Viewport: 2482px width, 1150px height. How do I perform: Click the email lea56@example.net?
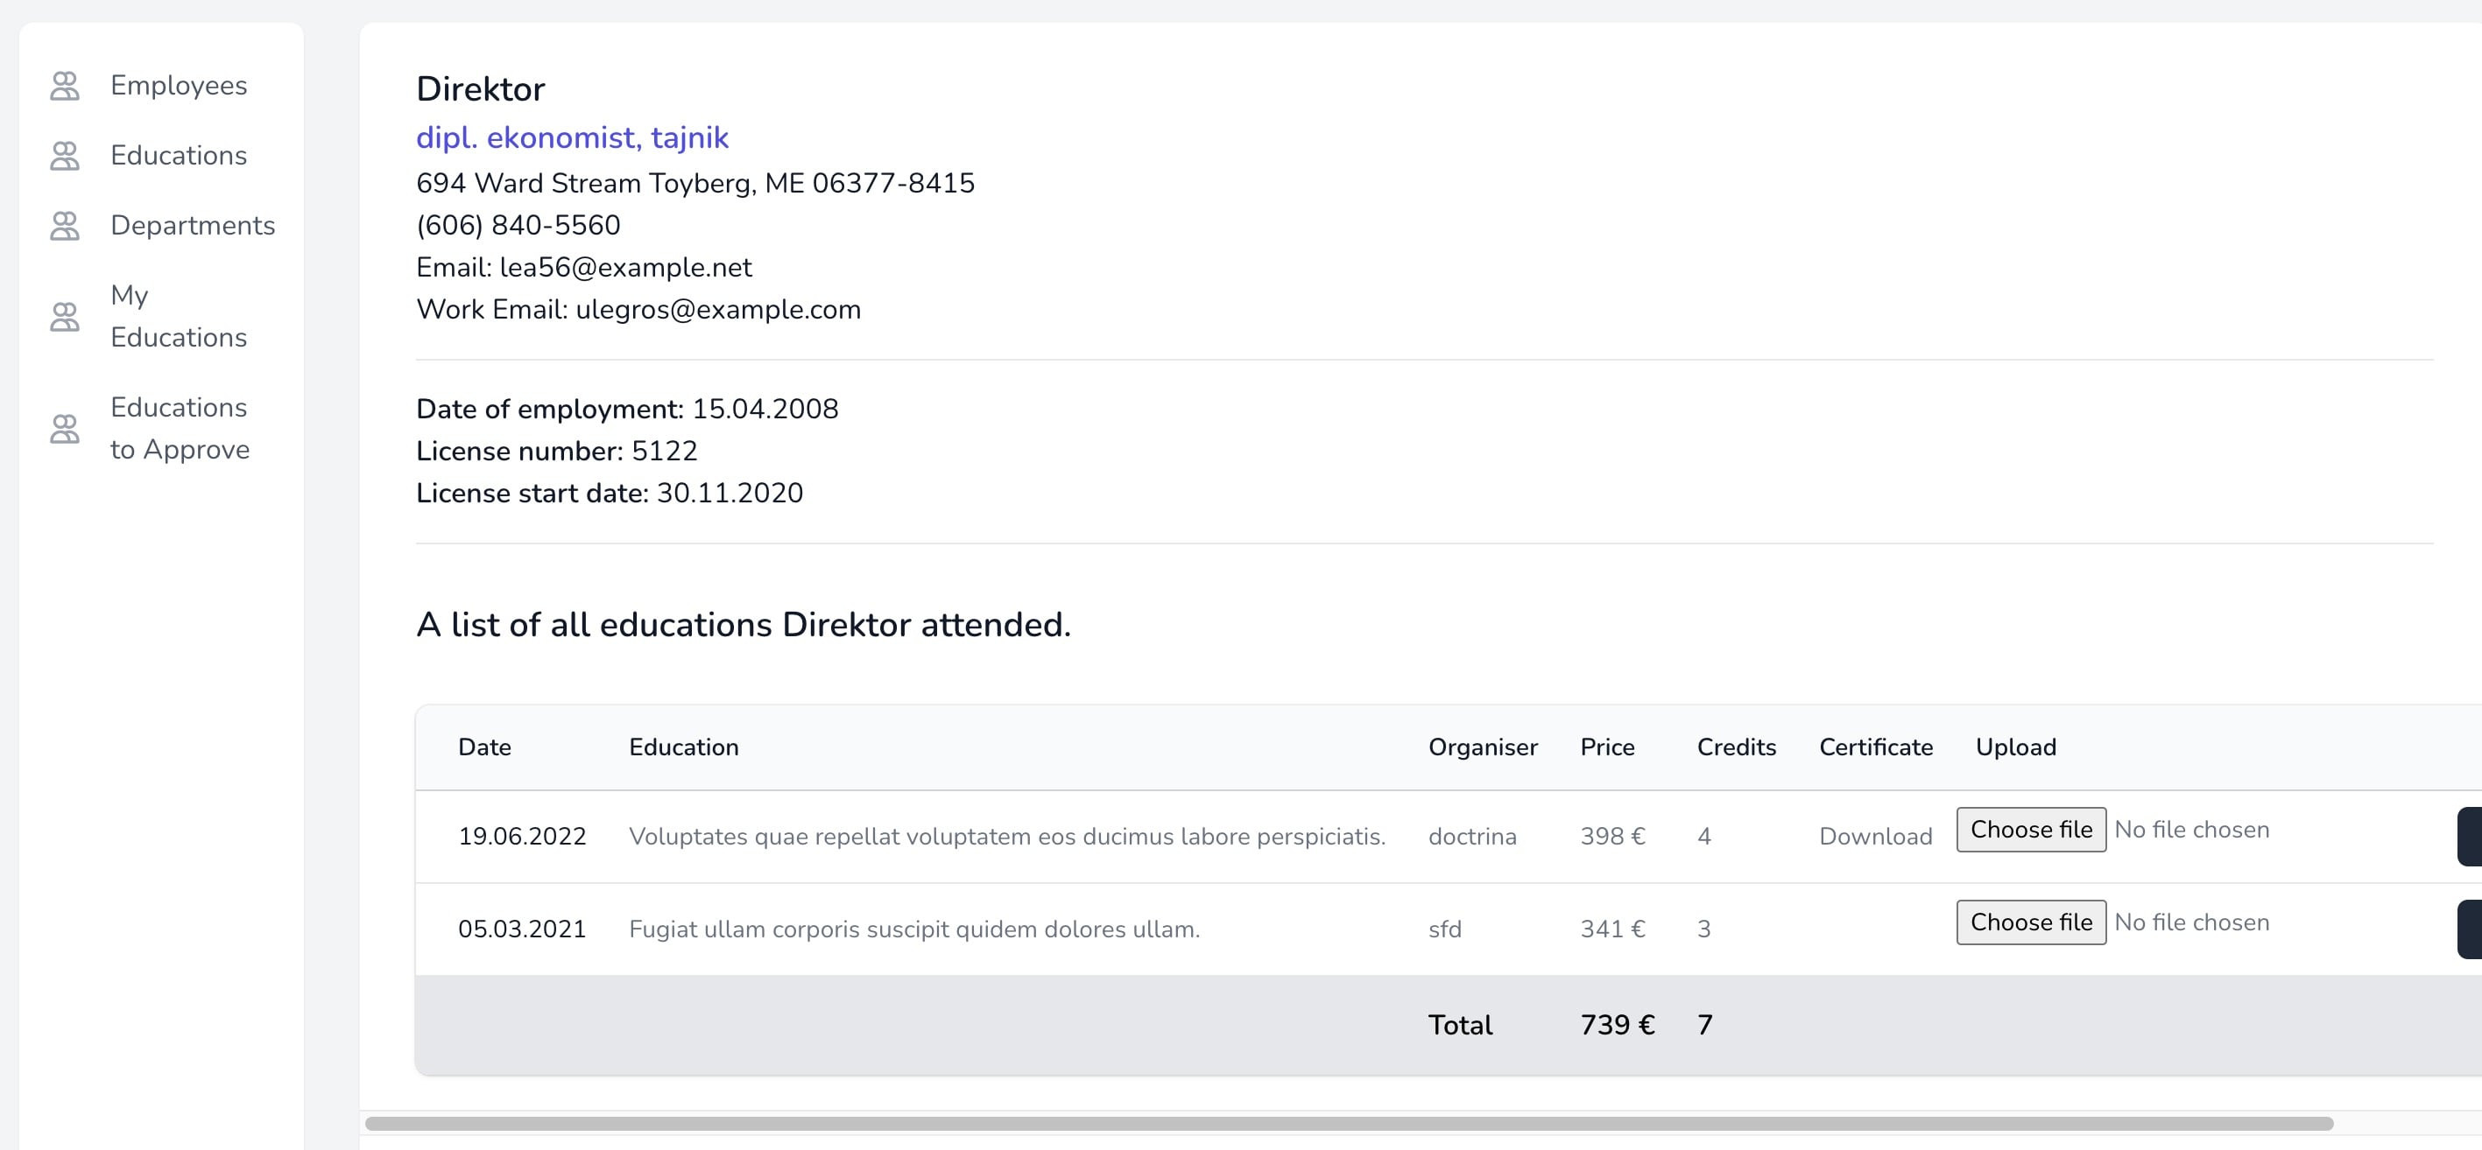click(626, 267)
